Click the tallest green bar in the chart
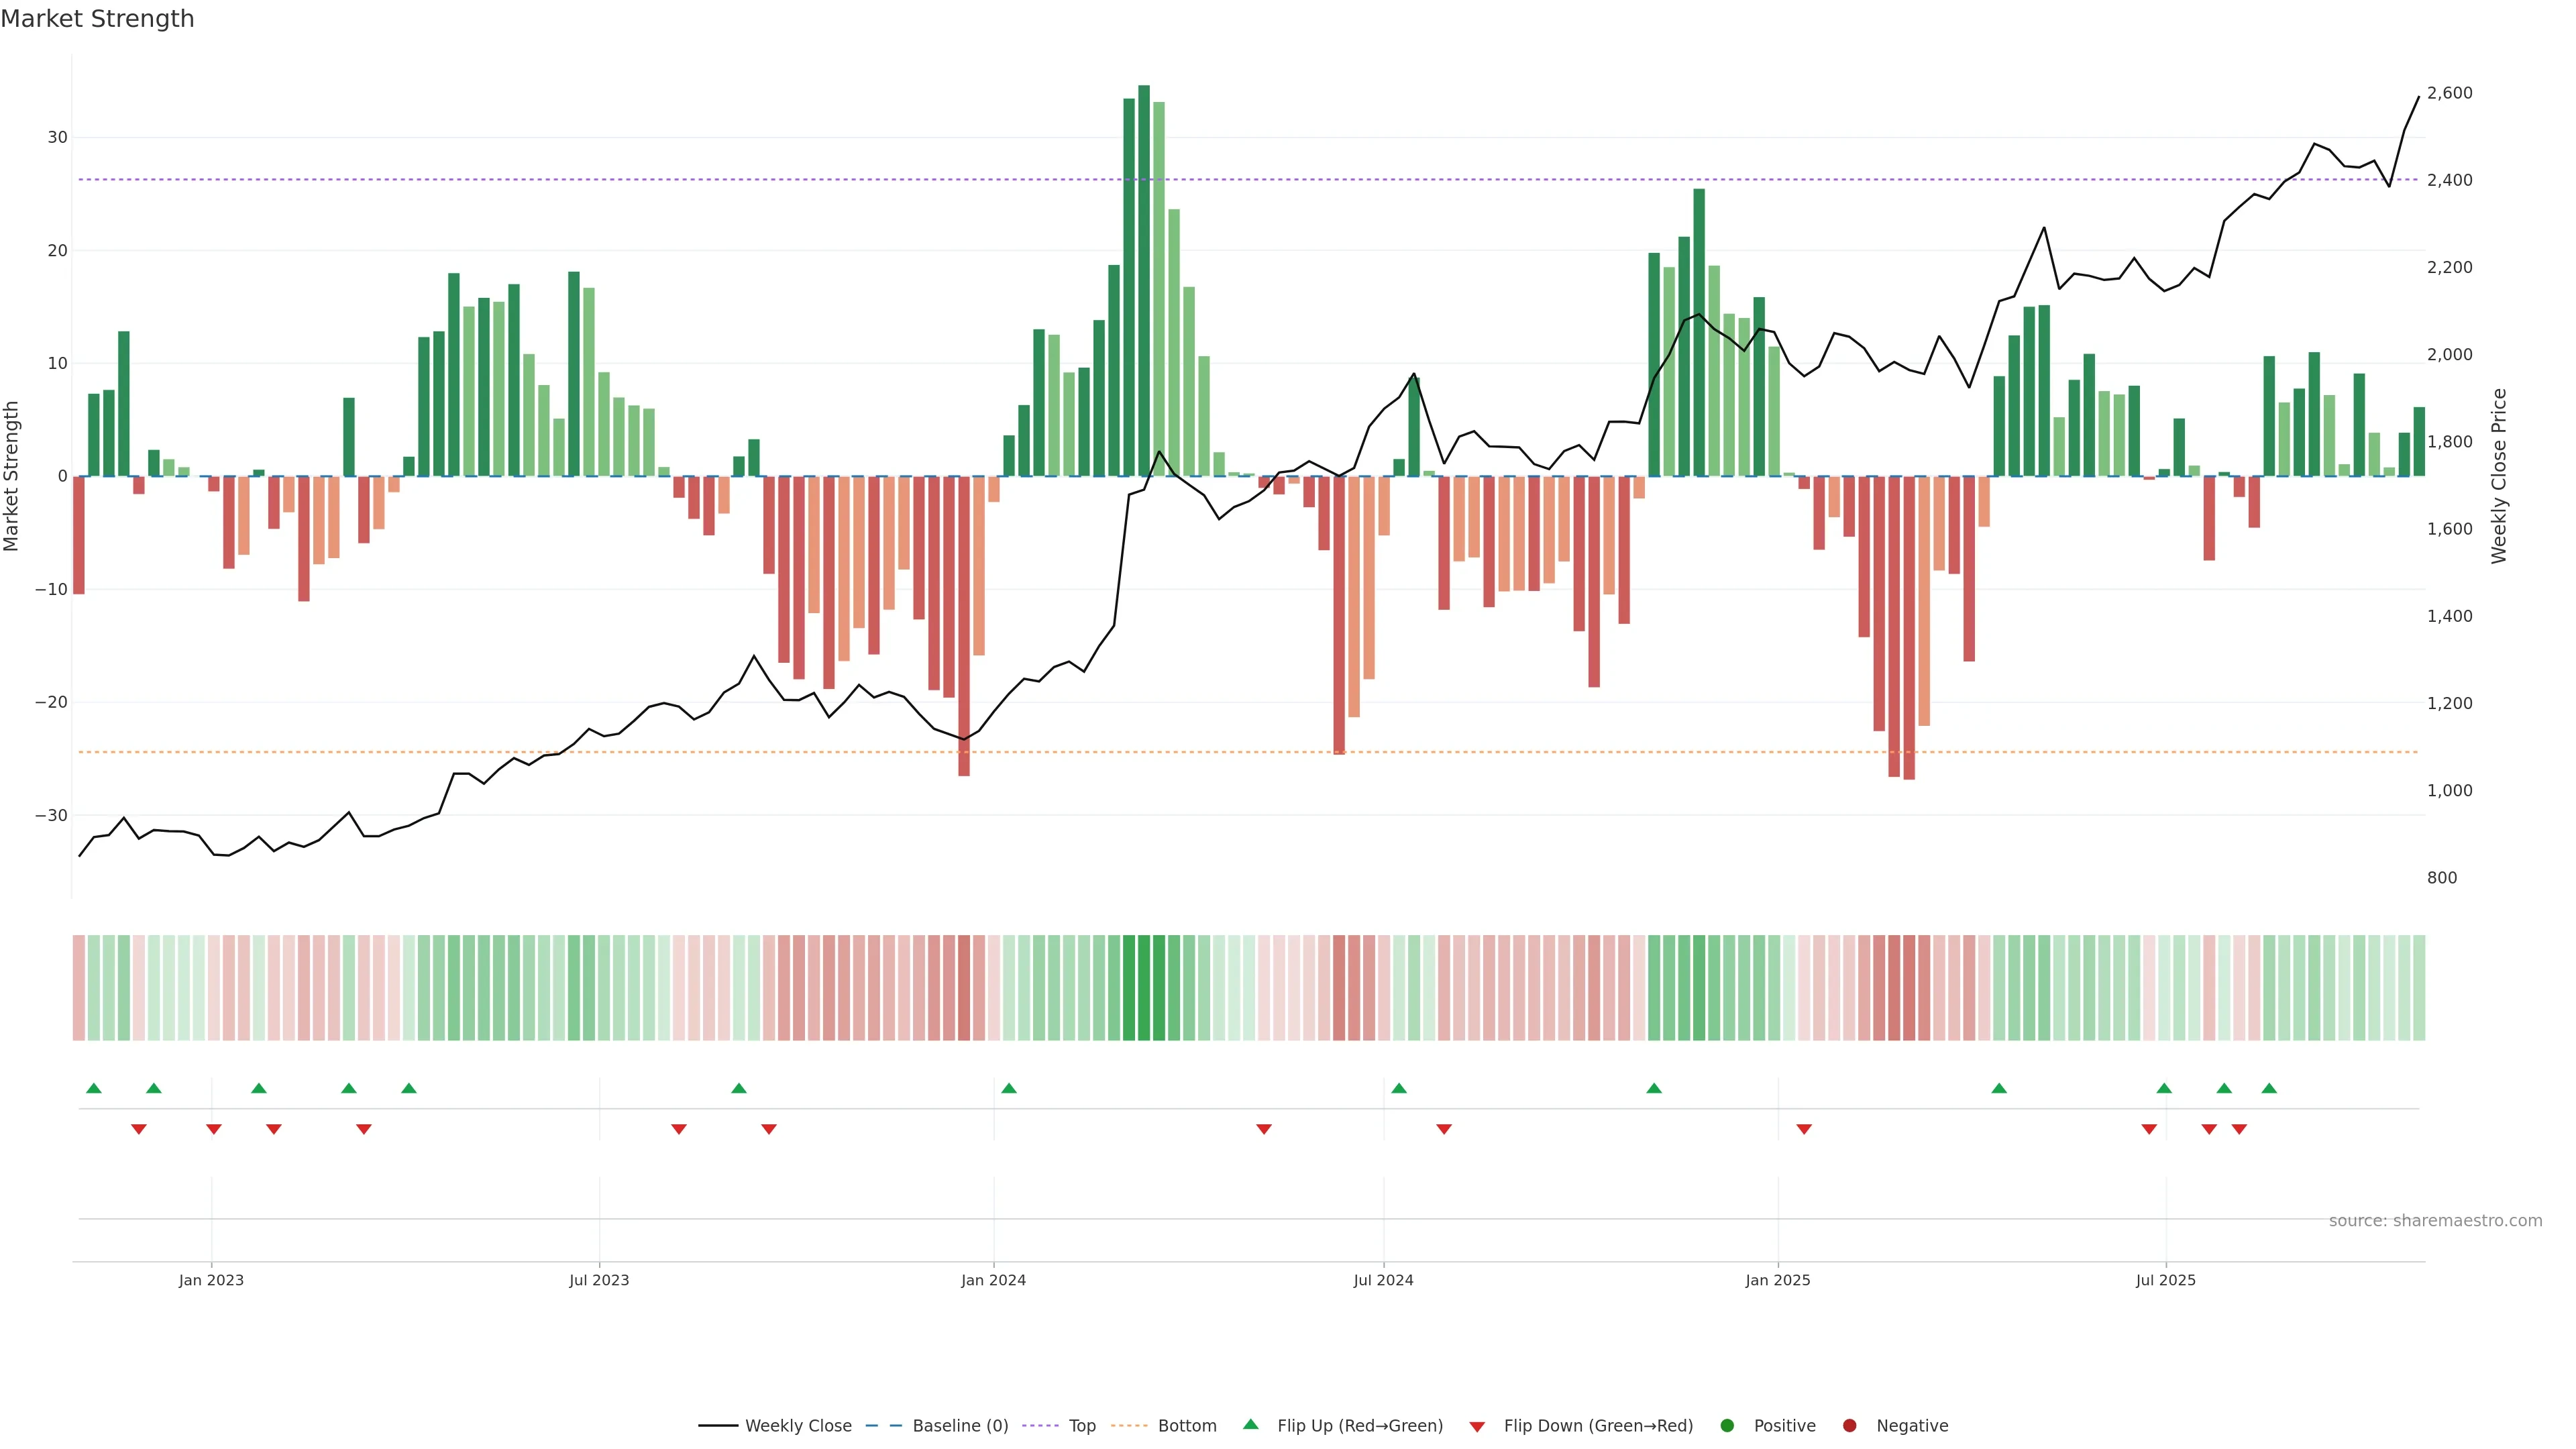The height and width of the screenshot is (1449, 2576). pyautogui.click(x=1144, y=280)
